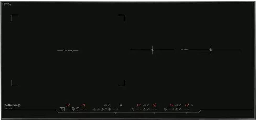Tap the plus key below the left 14 display
Image resolution: width=256 pixels, height=120 pixels.
pyautogui.click(x=85, y=109)
